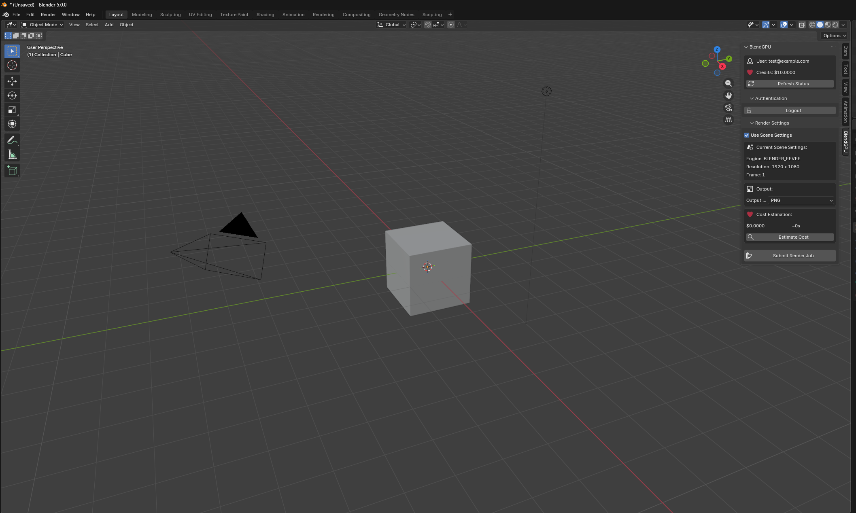Select the Move tool in the toolbar
Viewport: 856px width, 513px height.
[x=12, y=81]
